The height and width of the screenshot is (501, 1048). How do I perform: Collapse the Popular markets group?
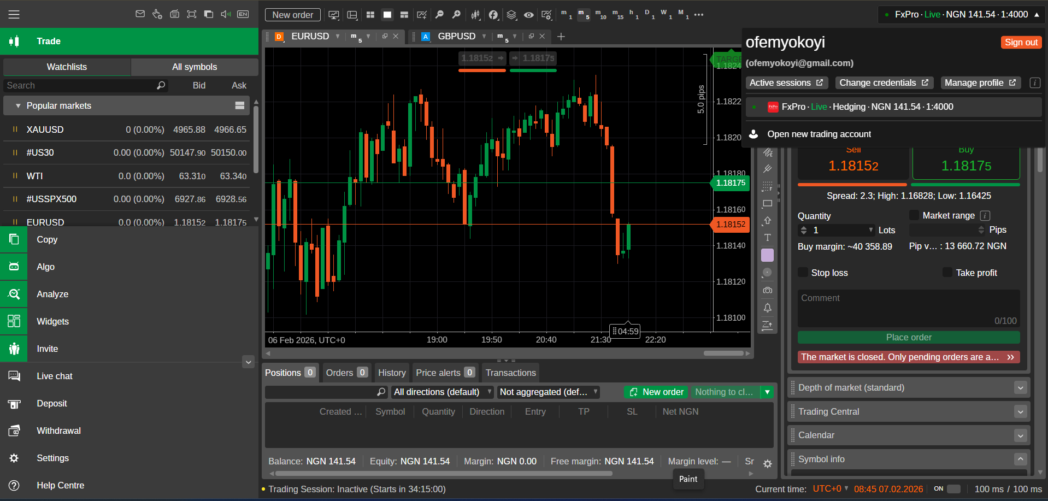pos(18,106)
